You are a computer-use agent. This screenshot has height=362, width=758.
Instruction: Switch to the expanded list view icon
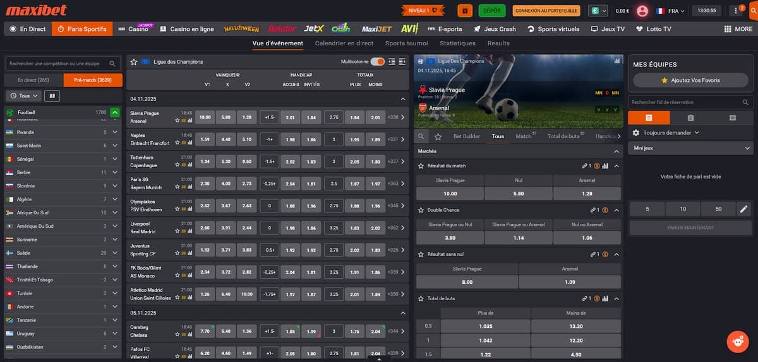point(402,61)
